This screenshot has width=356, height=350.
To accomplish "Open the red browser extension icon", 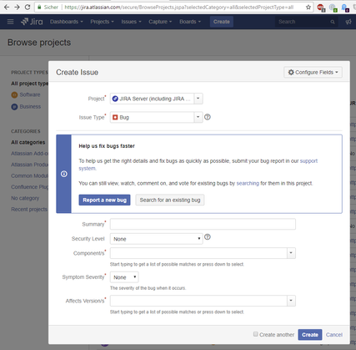I will pyautogui.click(x=321, y=8).
